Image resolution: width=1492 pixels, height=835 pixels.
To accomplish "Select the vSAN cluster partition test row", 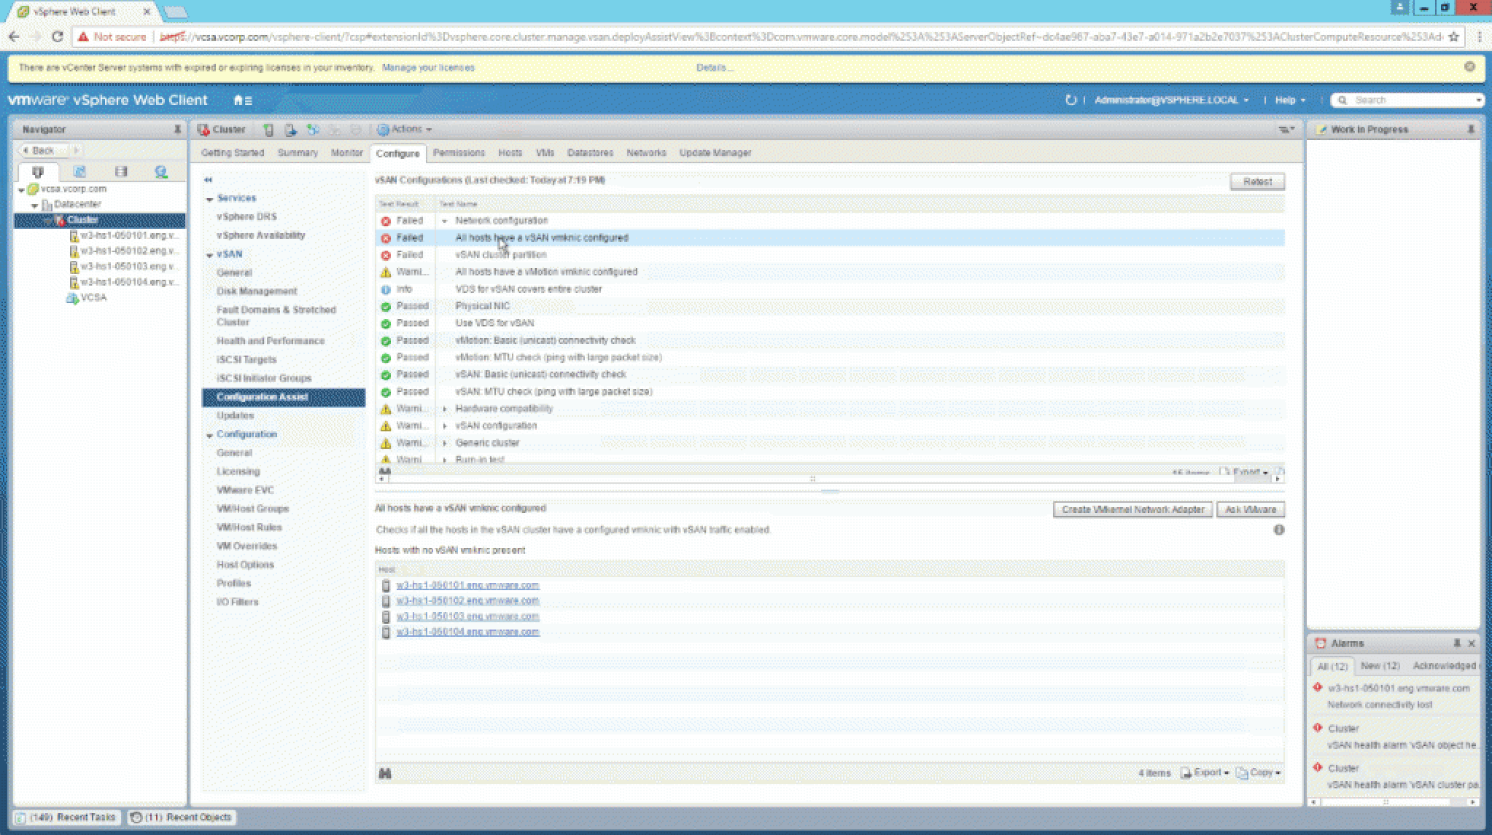I will [x=829, y=255].
